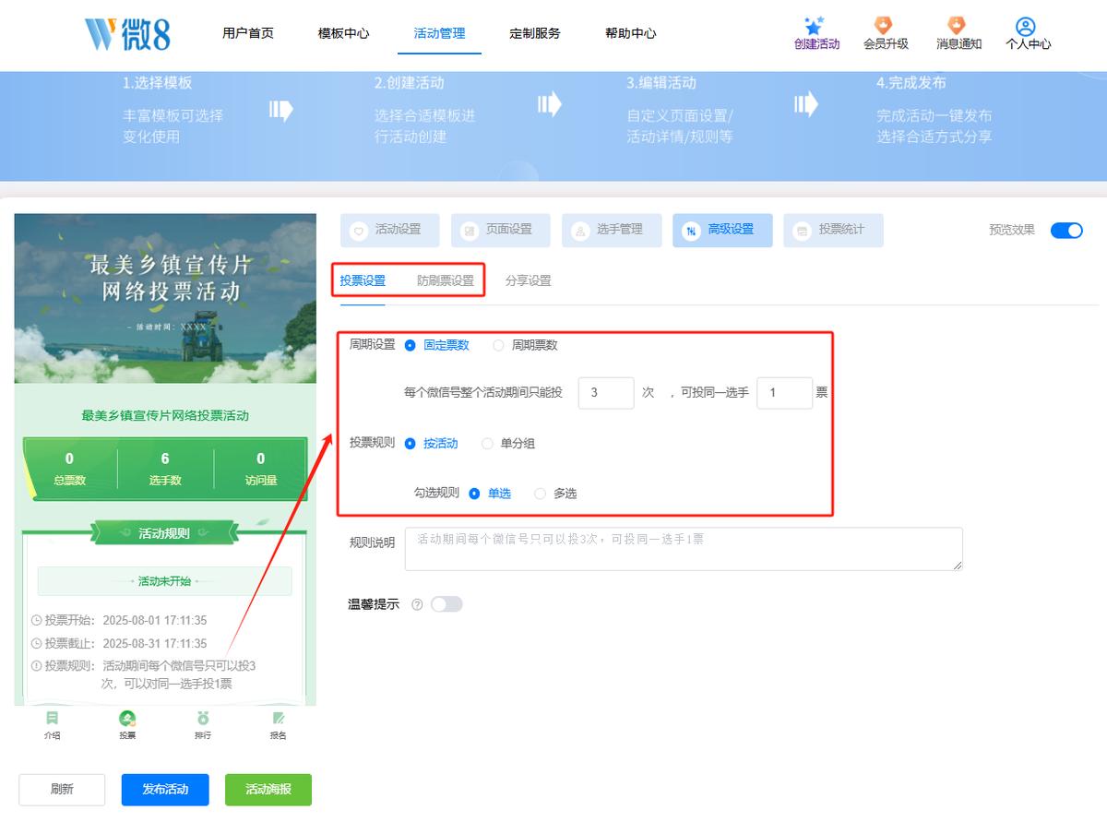Open the 投票统计 section button
This screenshot has width=1107, height=822.
[833, 230]
